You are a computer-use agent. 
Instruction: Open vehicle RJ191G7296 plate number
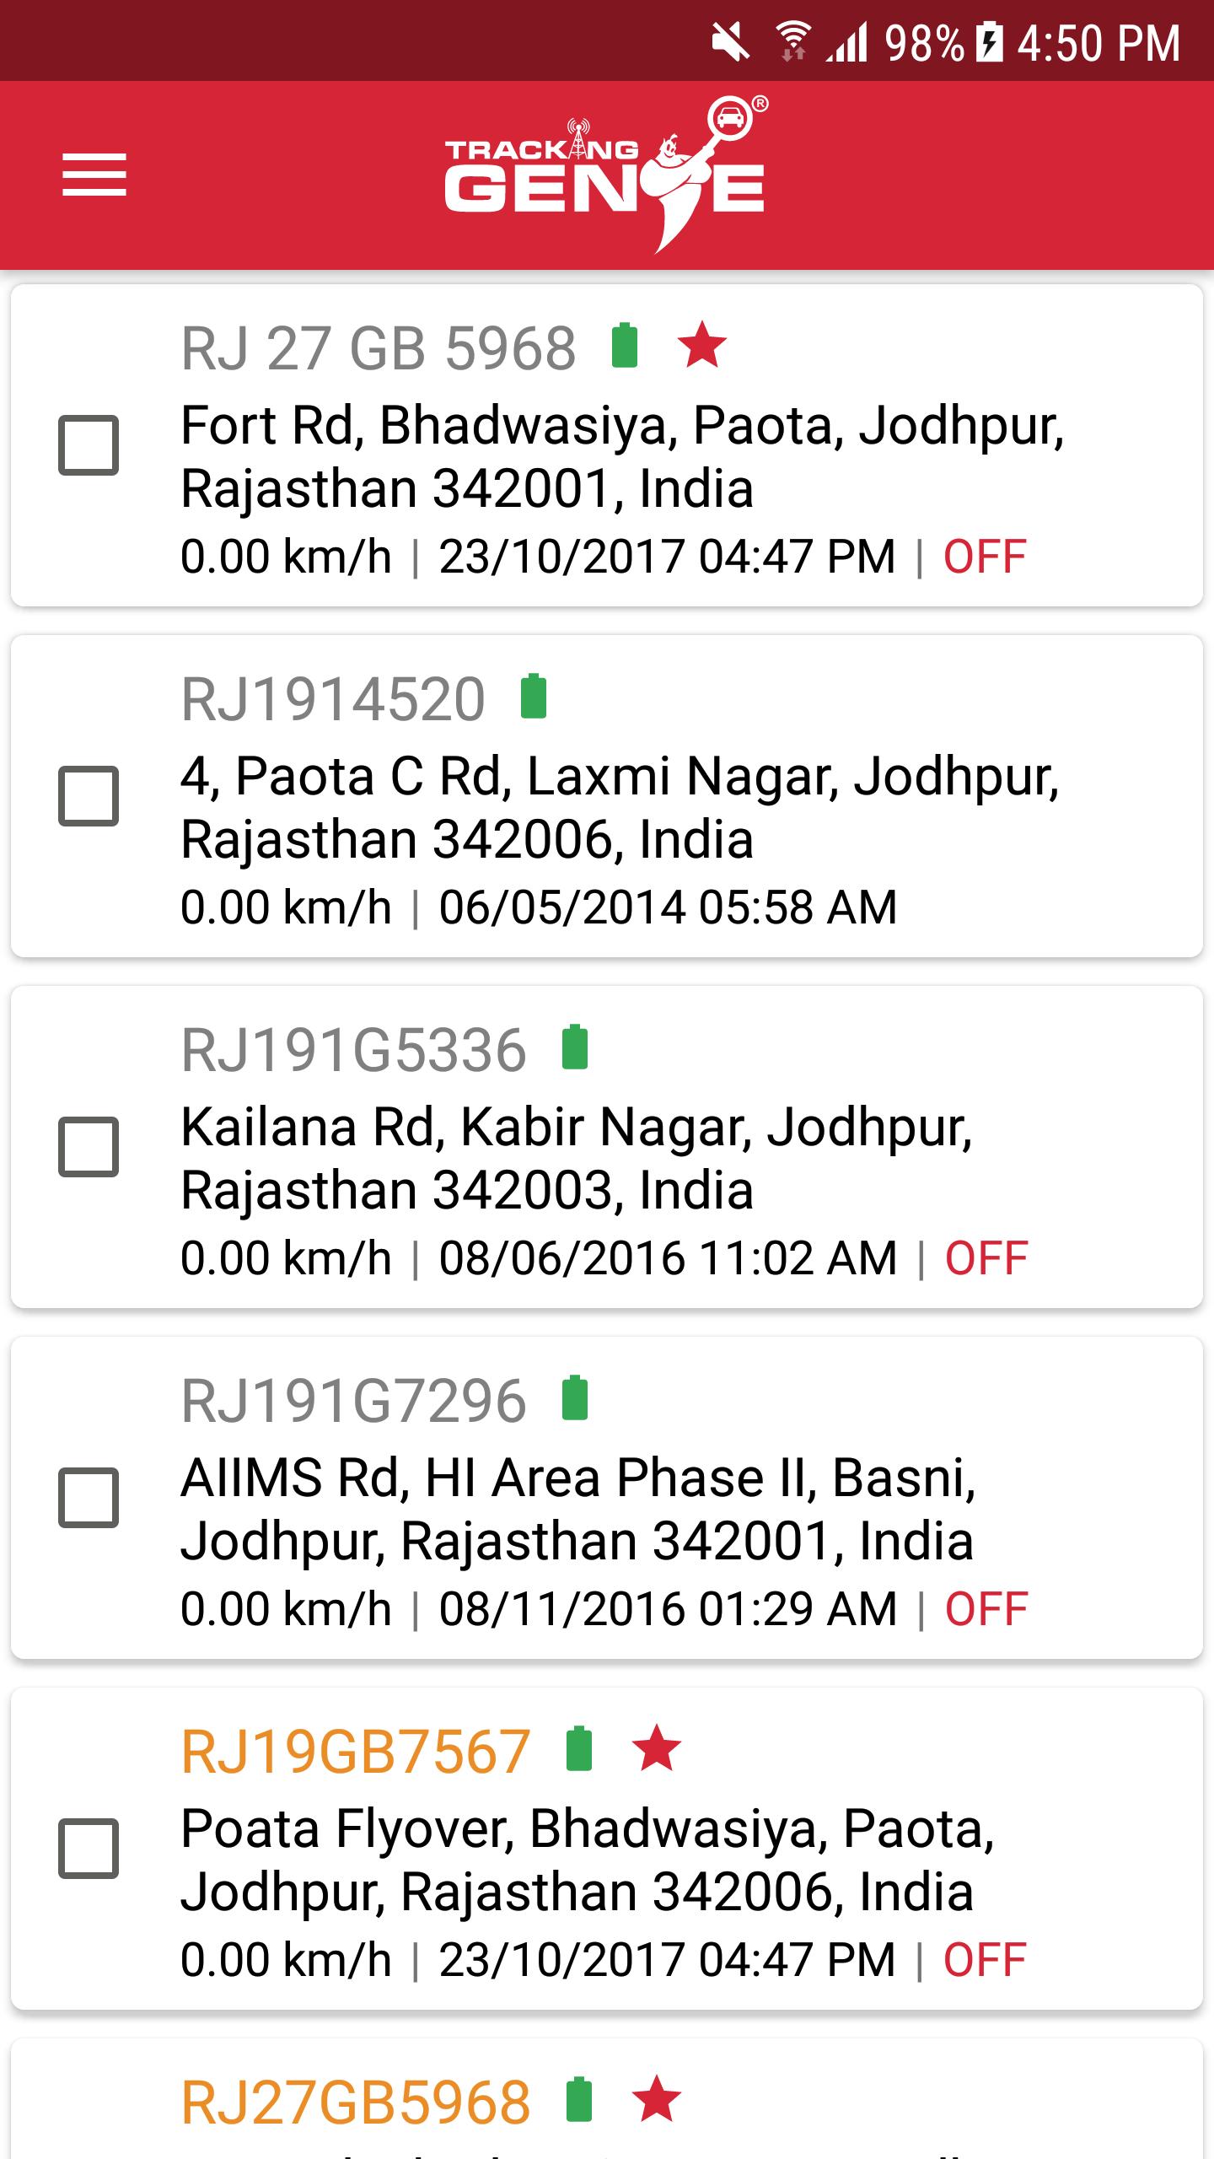coord(354,1401)
